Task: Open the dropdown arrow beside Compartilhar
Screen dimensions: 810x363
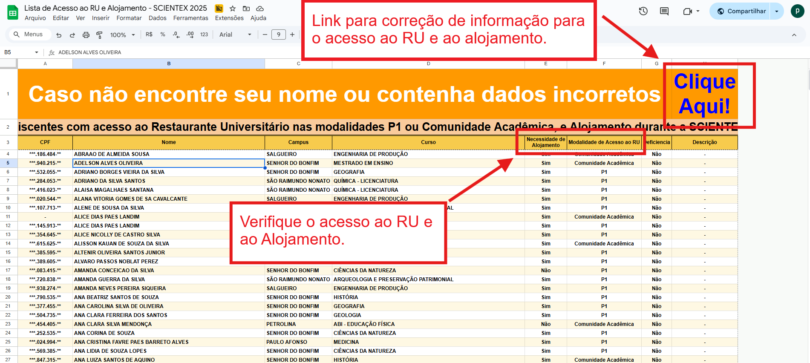Action: pos(777,11)
